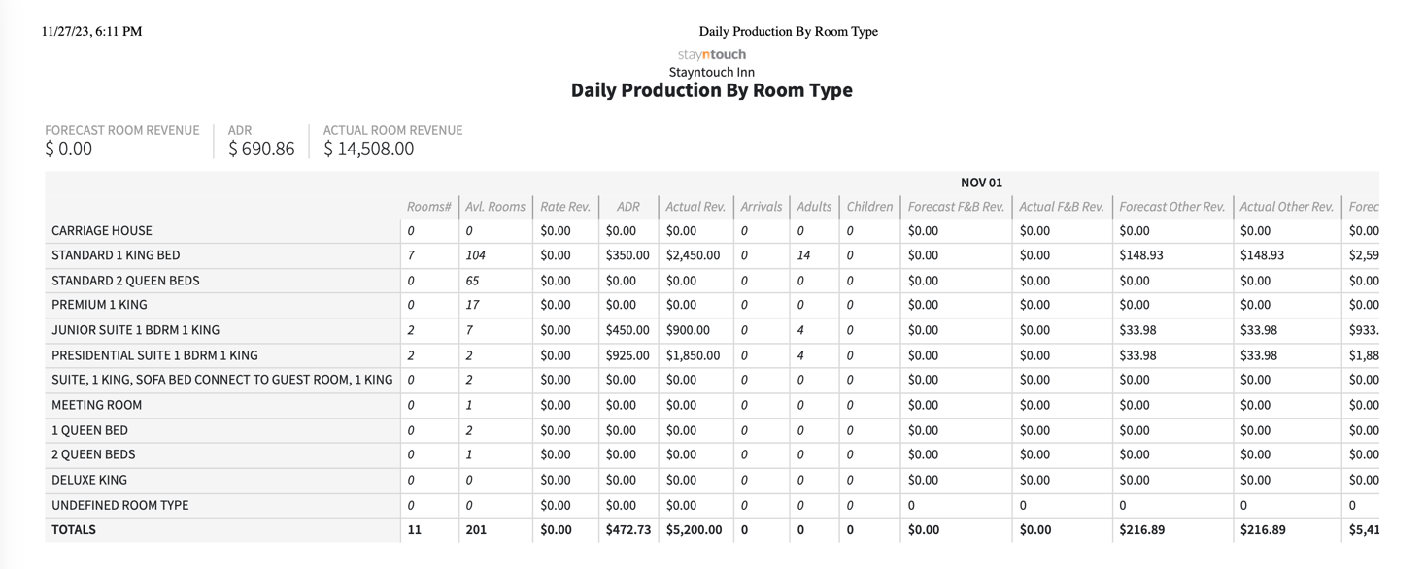Click the $900.00 actual revenue cell
This screenshot has width=1424, height=569.
click(x=688, y=330)
